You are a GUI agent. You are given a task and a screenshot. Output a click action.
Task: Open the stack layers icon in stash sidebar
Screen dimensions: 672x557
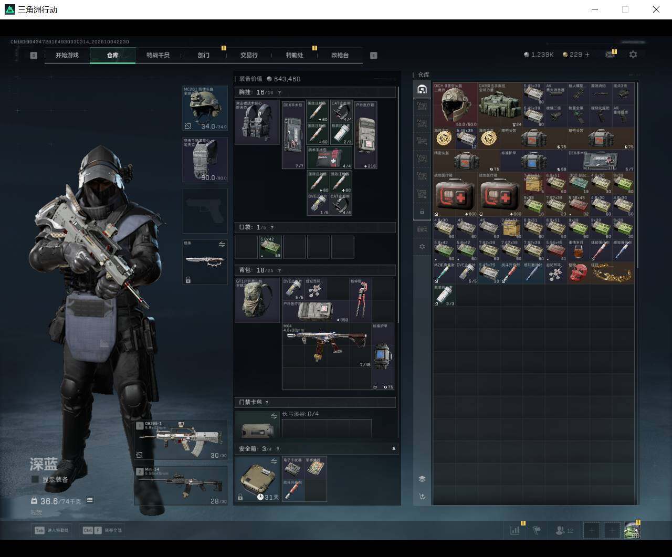click(422, 479)
